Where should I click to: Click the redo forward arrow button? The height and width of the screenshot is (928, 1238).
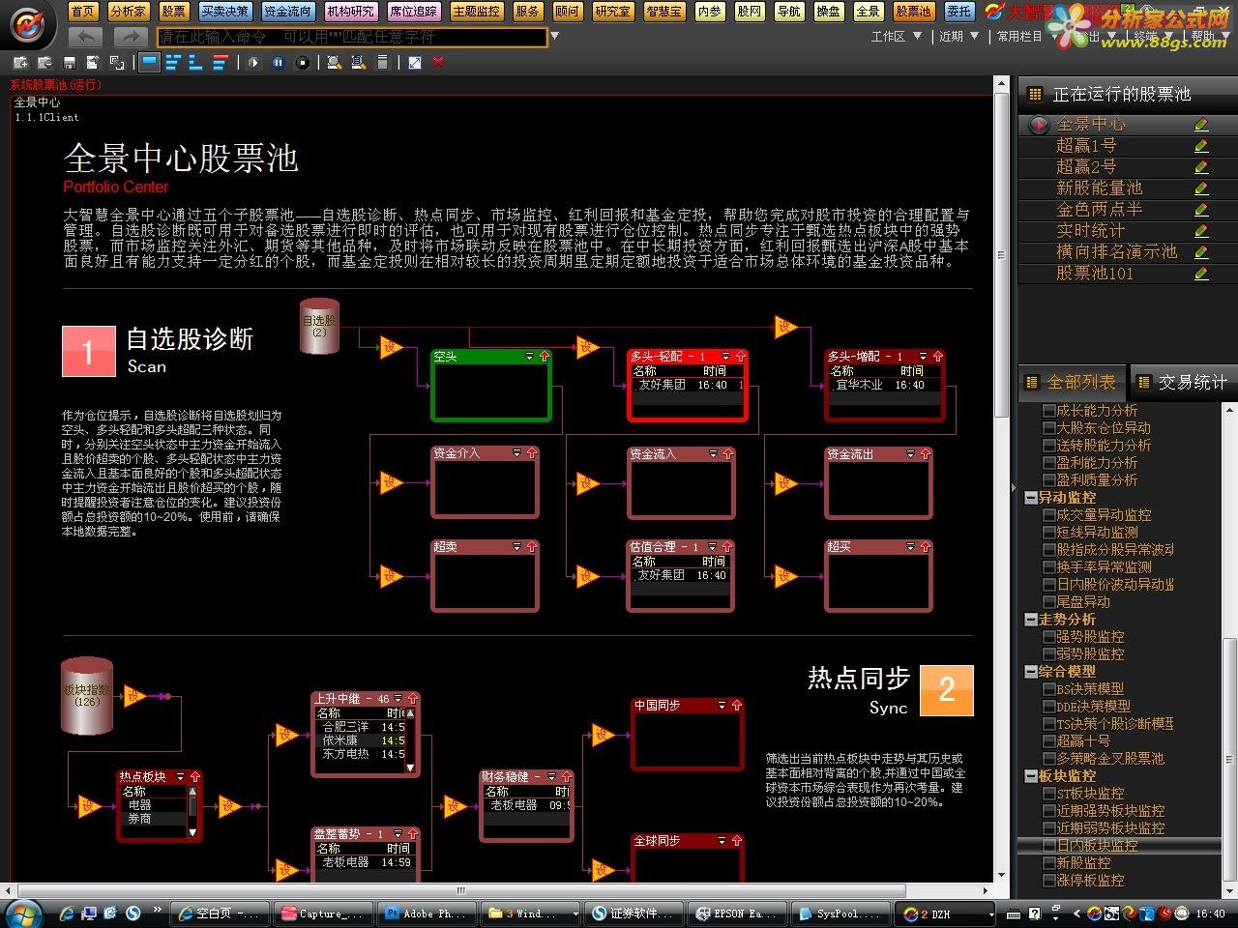pos(130,37)
